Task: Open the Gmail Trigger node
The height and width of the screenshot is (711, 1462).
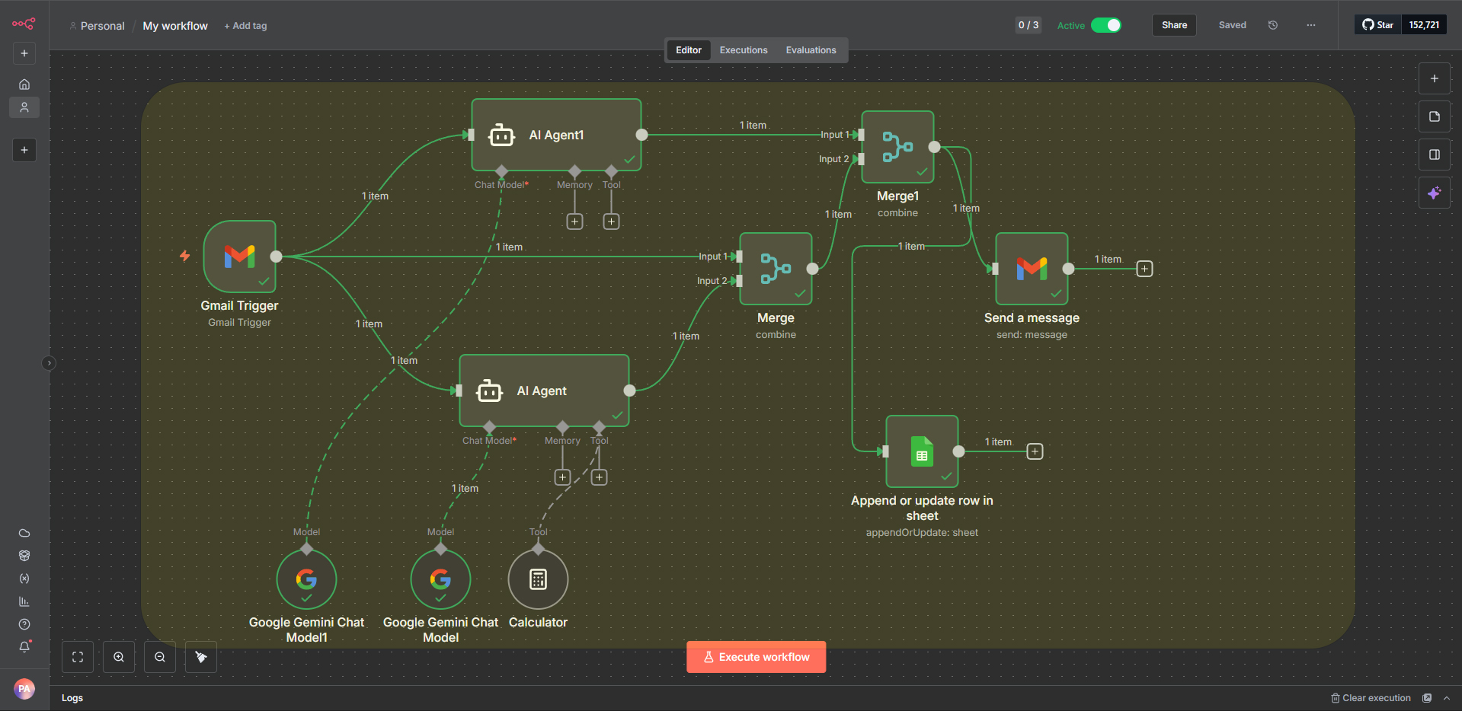Action: (x=240, y=257)
